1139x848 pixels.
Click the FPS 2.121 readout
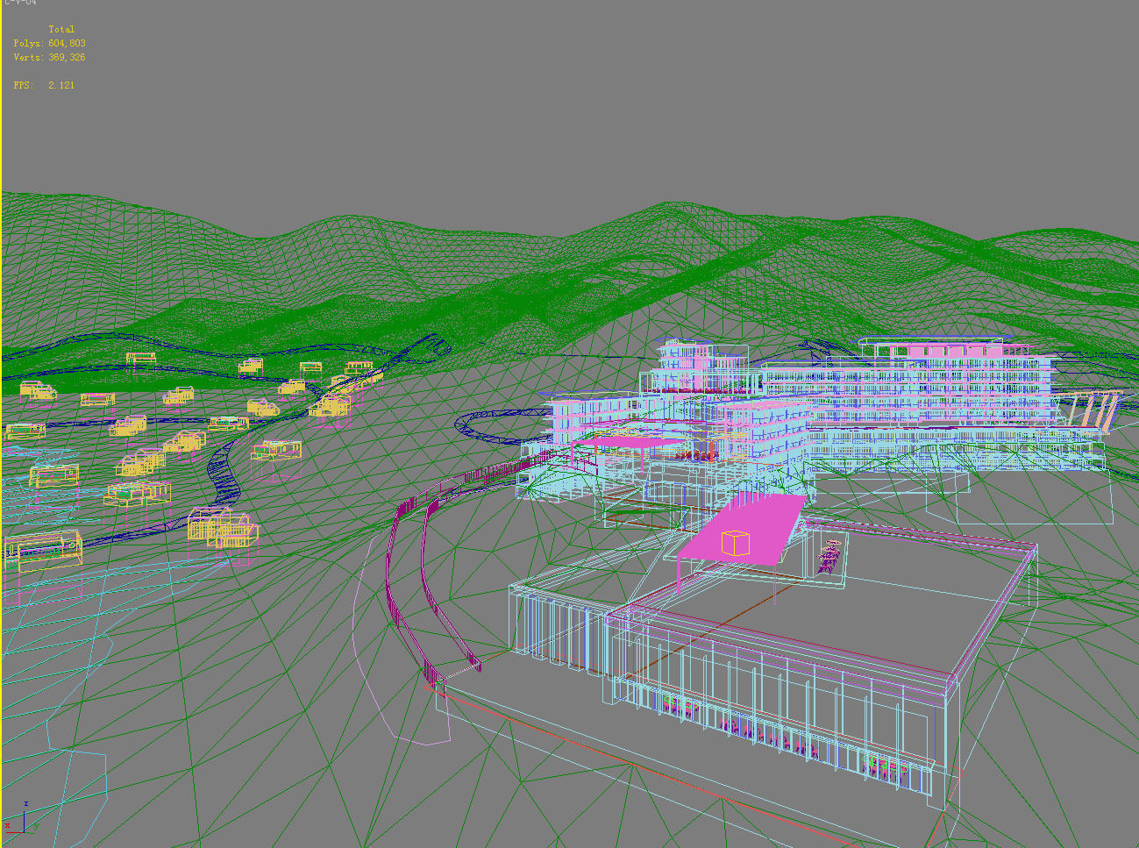tap(44, 85)
